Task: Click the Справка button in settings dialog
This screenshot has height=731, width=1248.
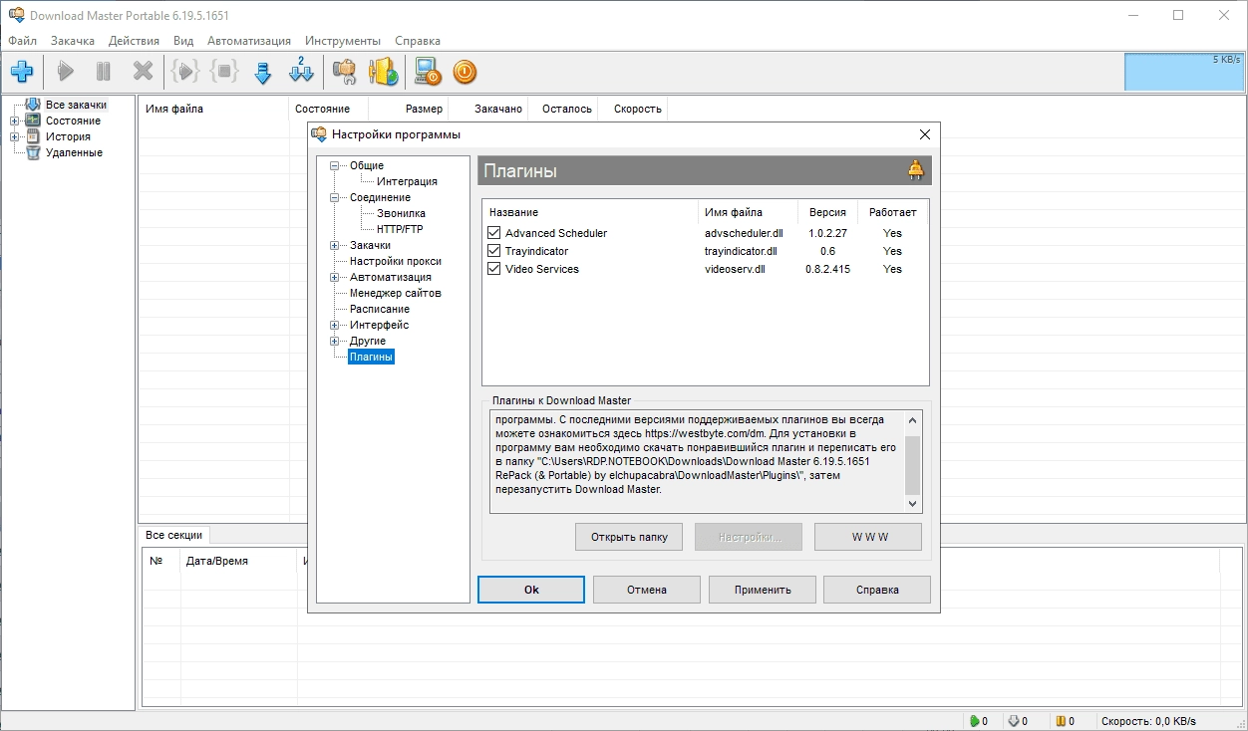Action: 877,590
